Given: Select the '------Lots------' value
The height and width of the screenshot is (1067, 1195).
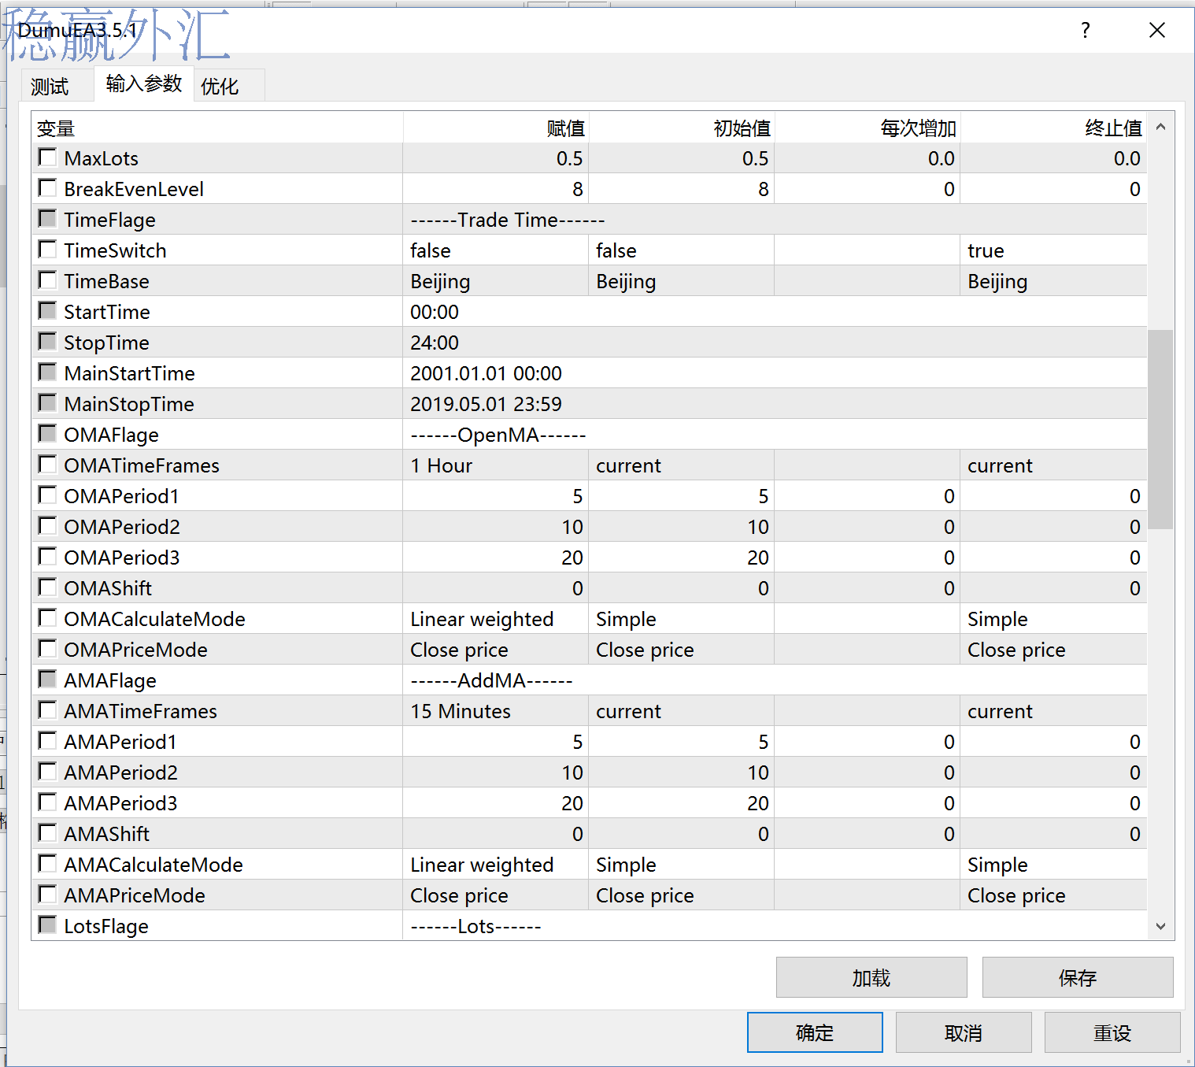Looking at the screenshot, I should point(775,925).
